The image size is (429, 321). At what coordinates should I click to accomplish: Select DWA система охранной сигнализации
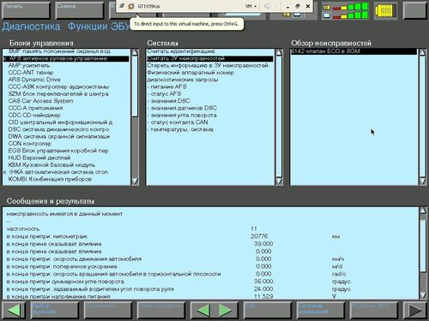tap(66, 137)
